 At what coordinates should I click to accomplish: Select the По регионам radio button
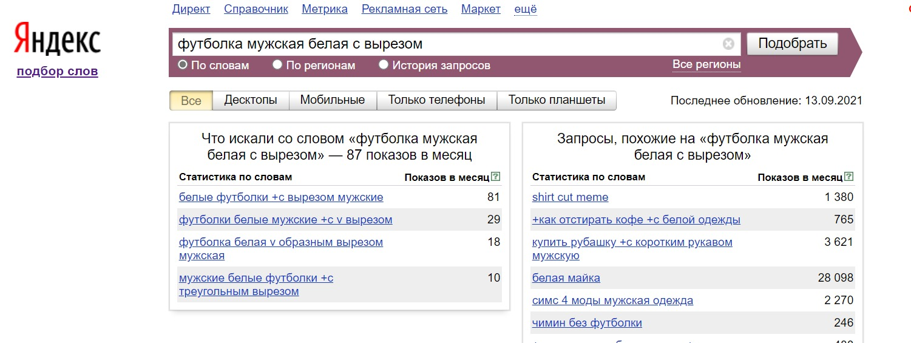[277, 64]
